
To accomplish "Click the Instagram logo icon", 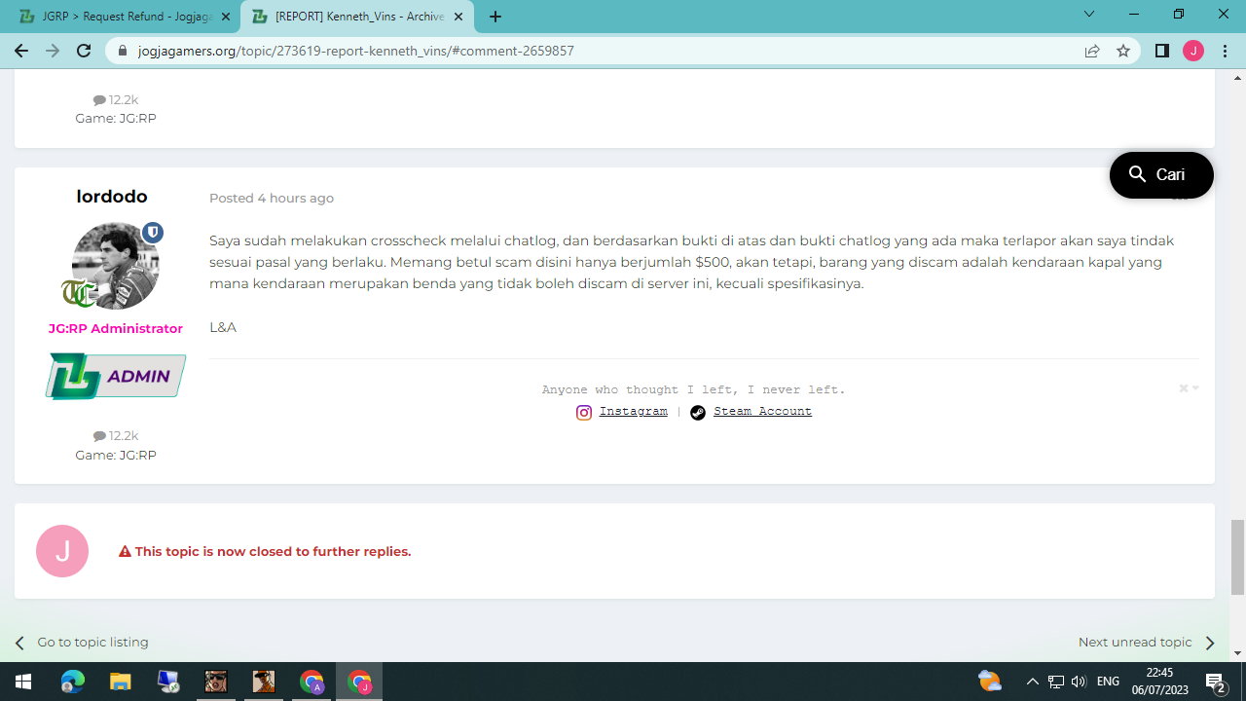I will pyautogui.click(x=584, y=413).
